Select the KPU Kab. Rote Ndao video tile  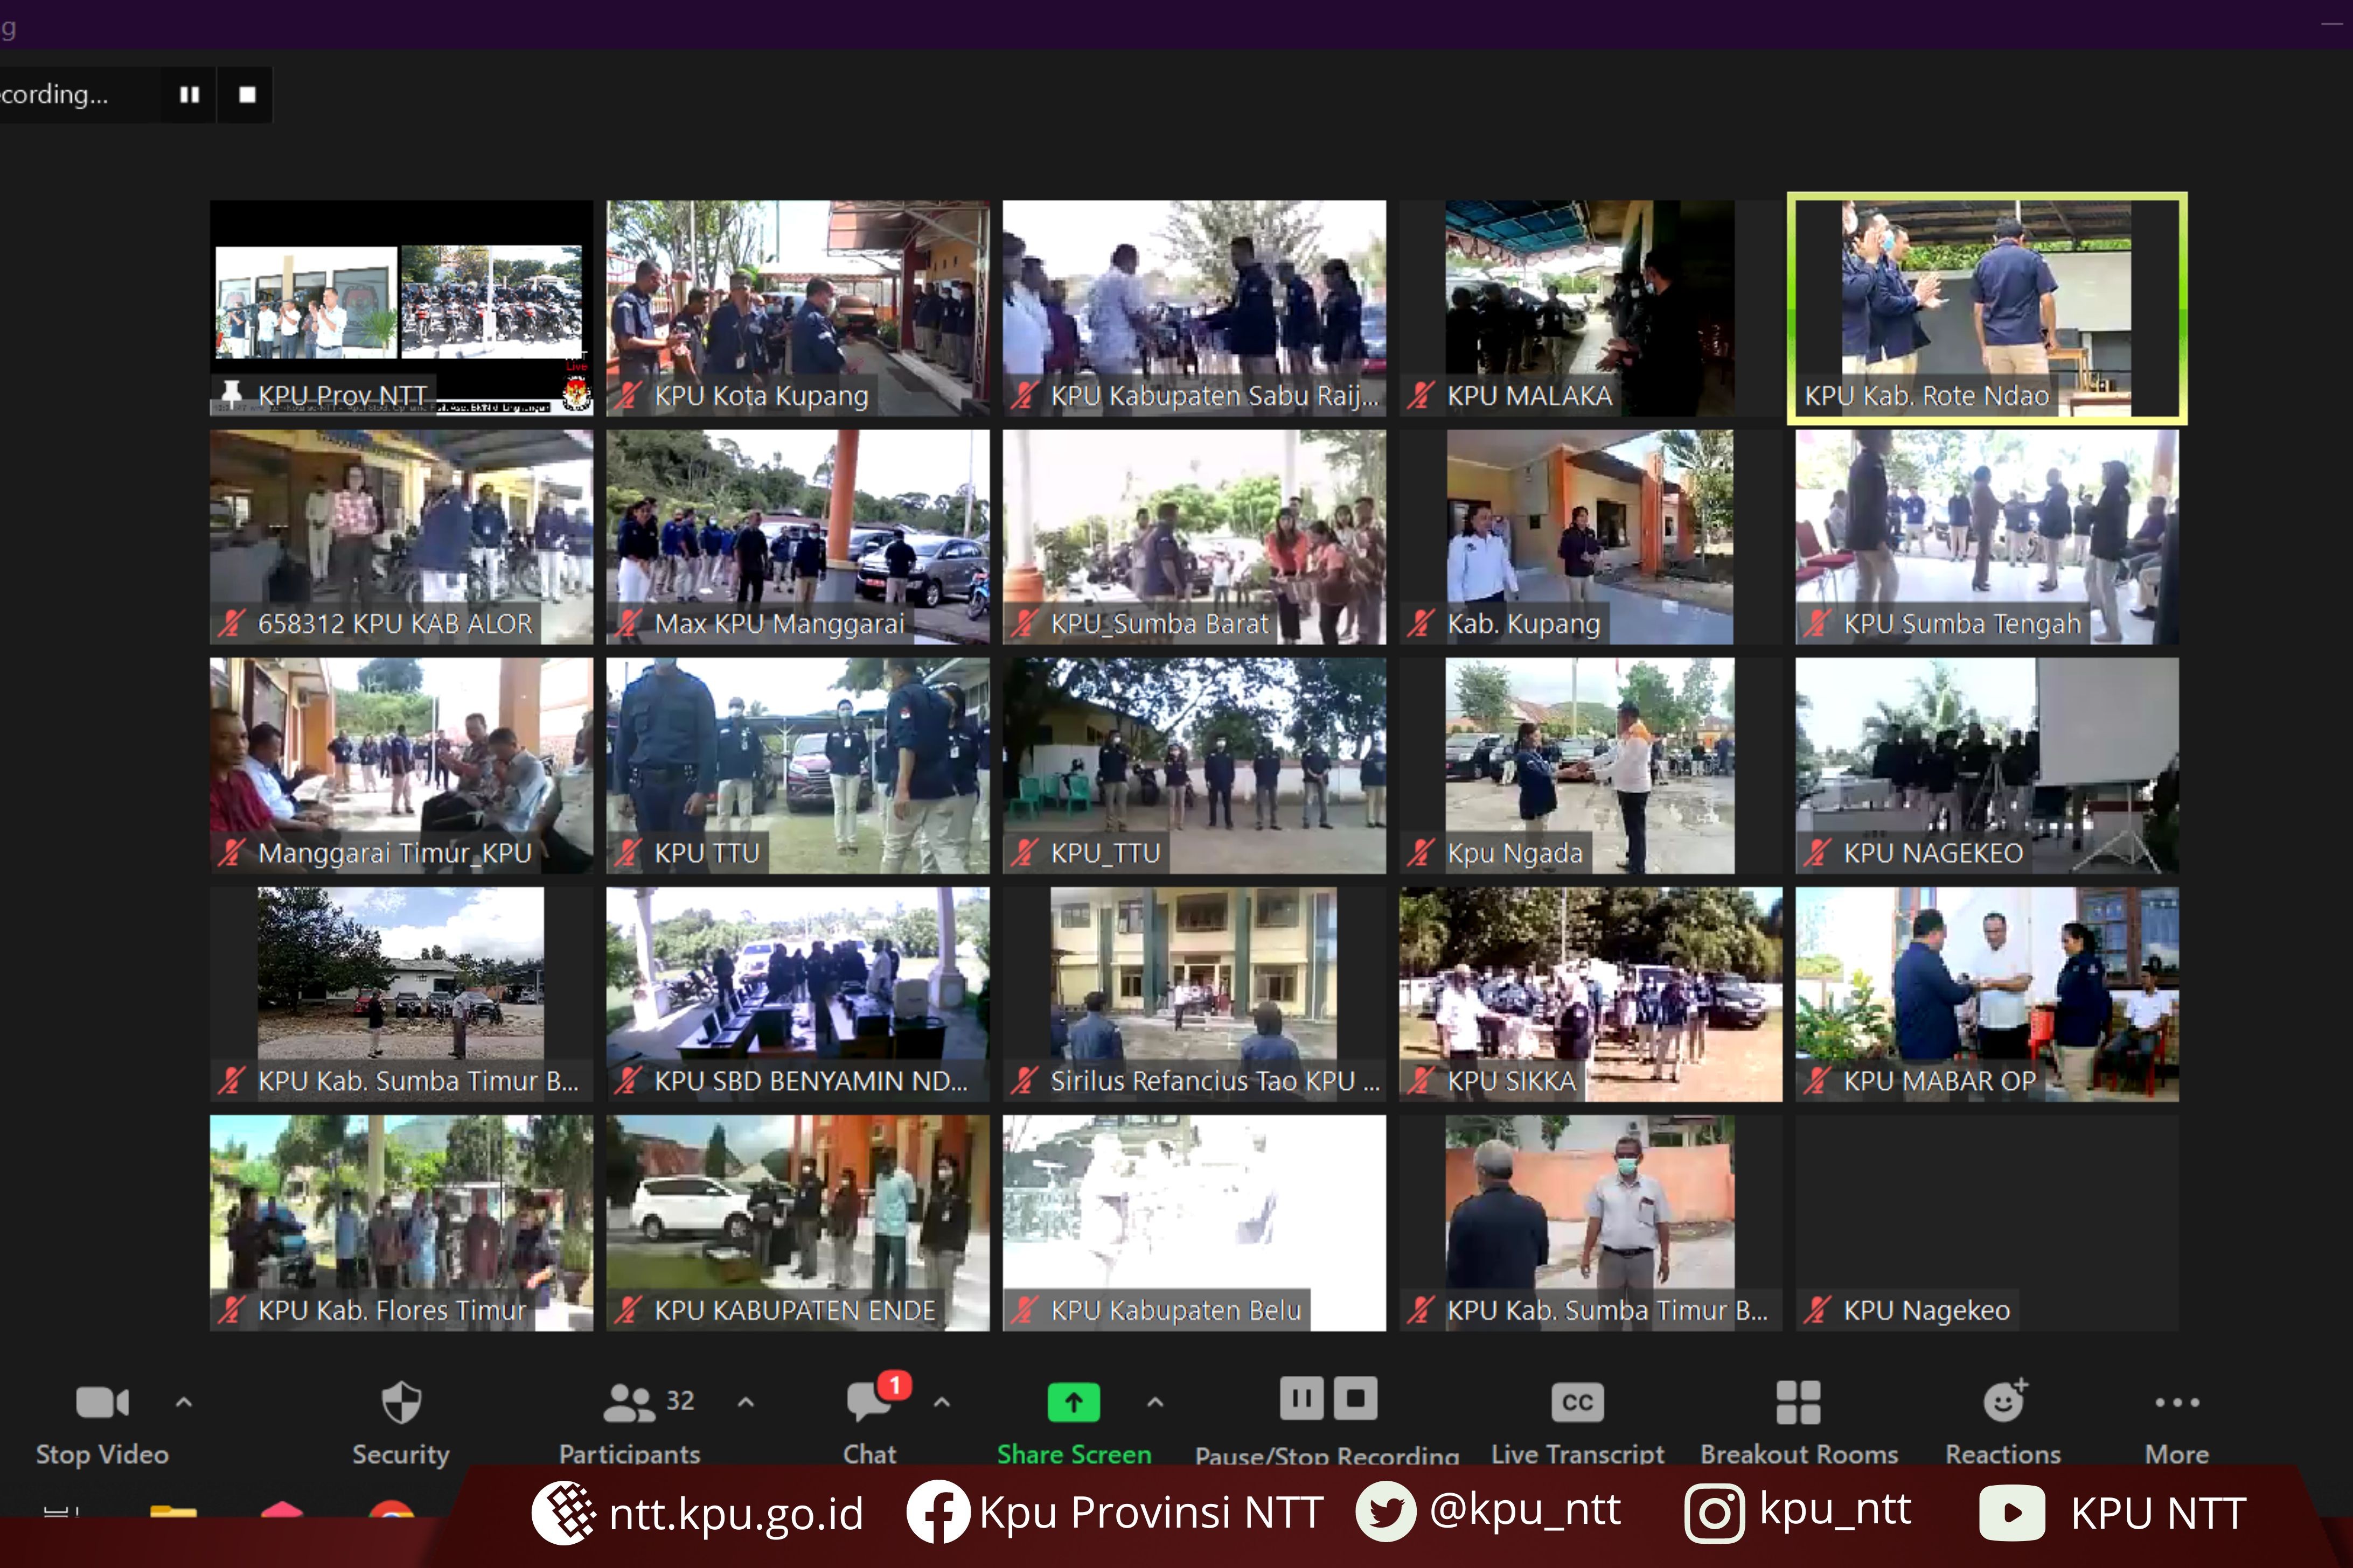pos(1986,307)
